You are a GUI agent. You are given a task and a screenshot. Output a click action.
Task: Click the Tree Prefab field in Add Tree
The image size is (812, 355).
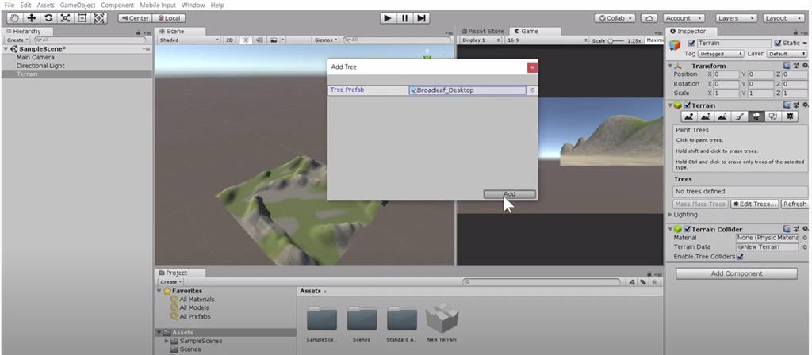pyautogui.click(x=467, y=90)
